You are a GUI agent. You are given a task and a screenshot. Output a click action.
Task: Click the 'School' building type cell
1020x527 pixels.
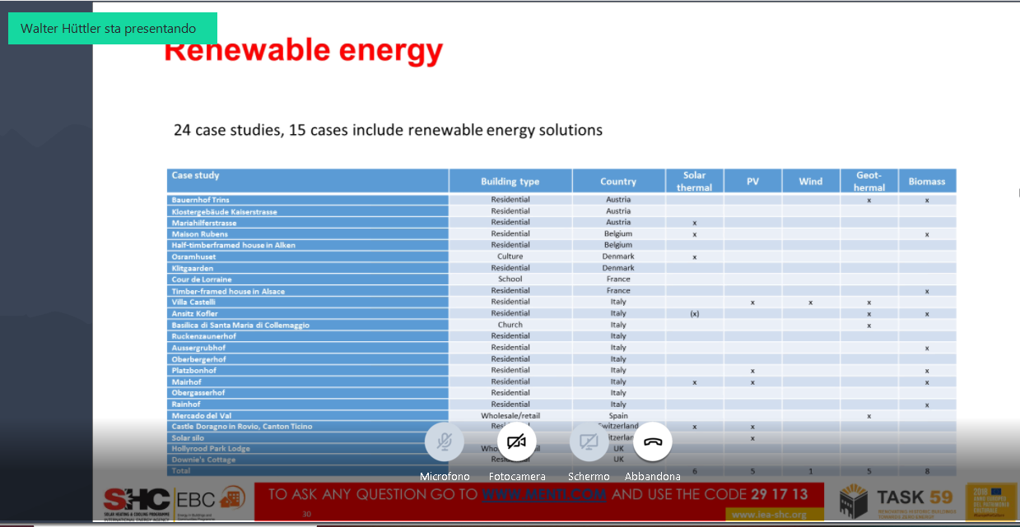coord(510,280)
